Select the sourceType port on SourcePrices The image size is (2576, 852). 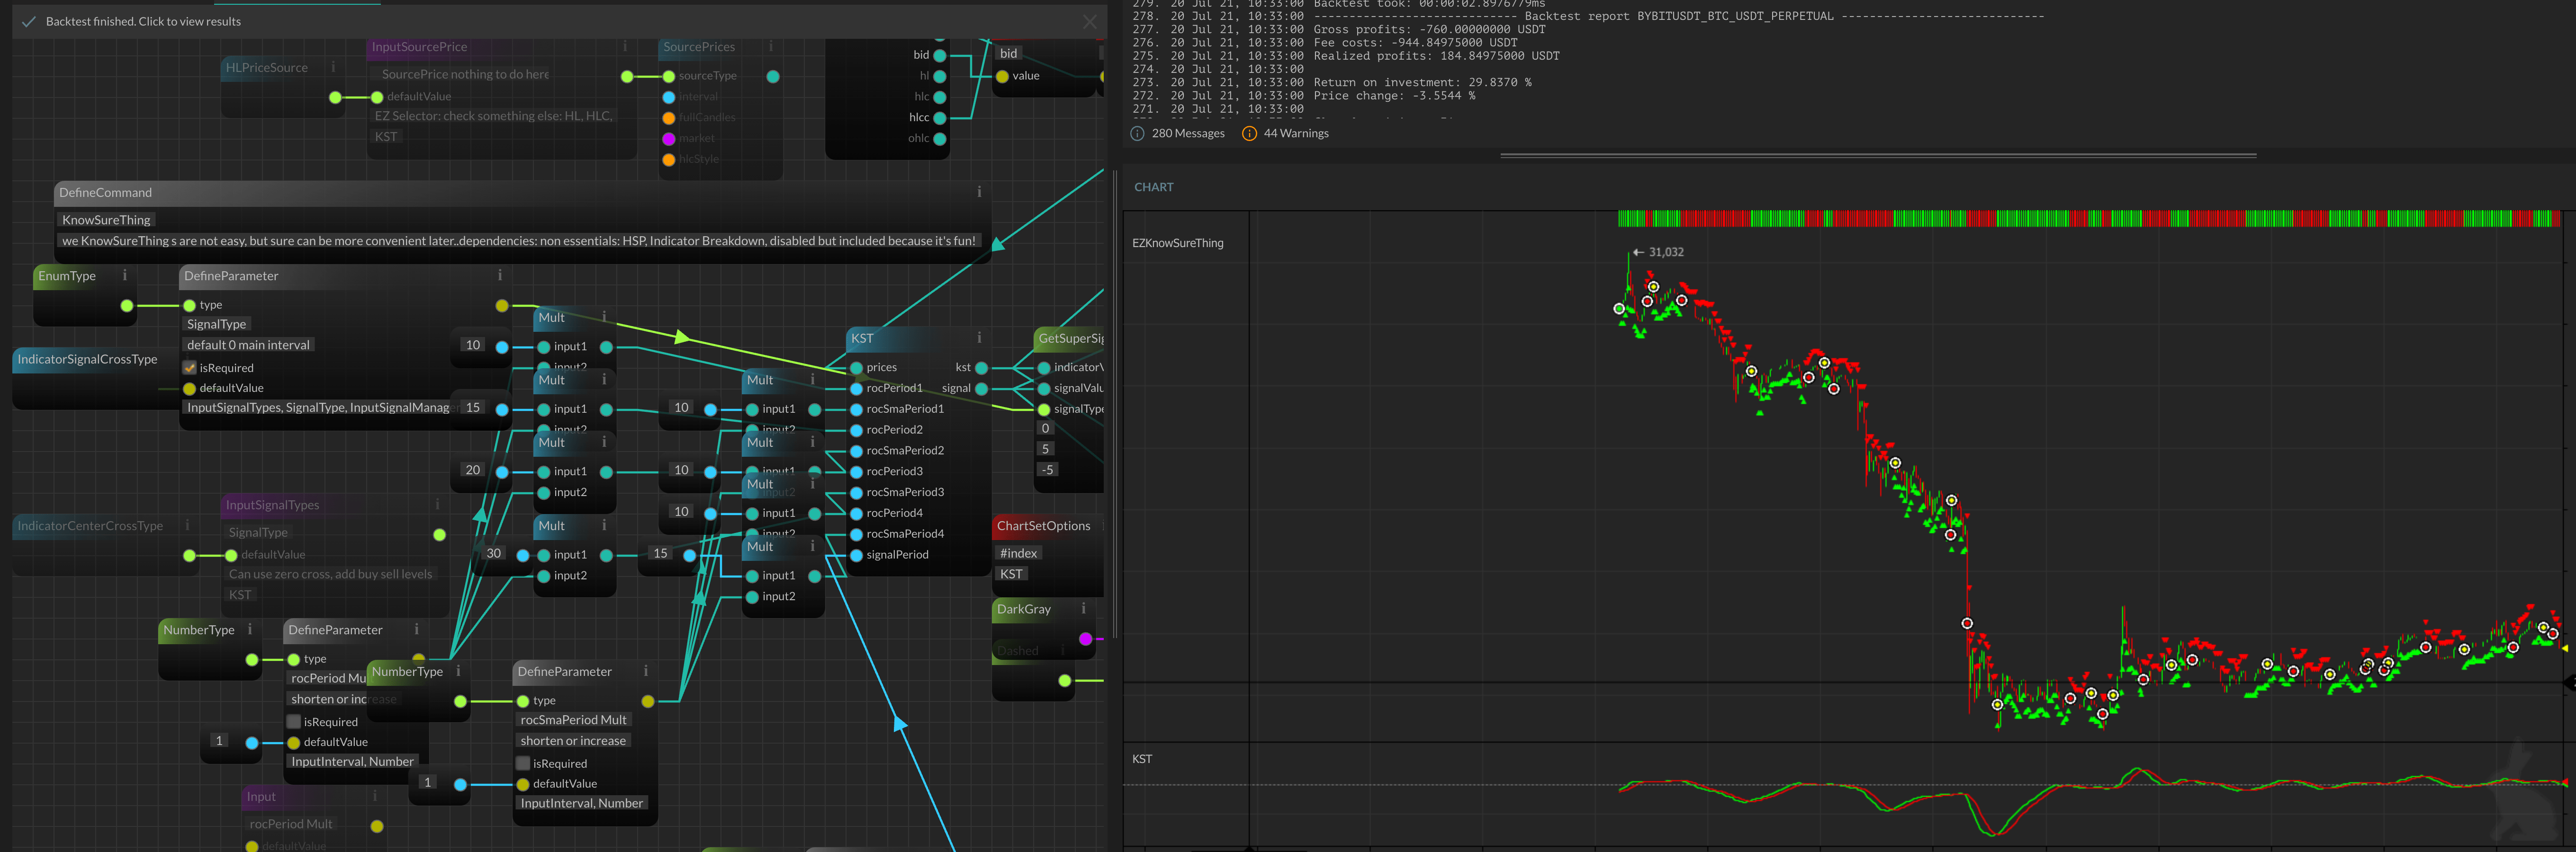[669, 76]
